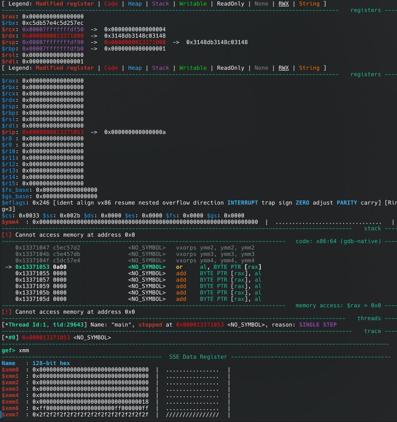Viewport: 397px width, 422px height.
Task: Select the opcode bytes 0a00
Action: (x=60, y=267)
